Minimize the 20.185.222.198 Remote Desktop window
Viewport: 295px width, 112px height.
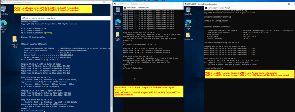point(284,4)
